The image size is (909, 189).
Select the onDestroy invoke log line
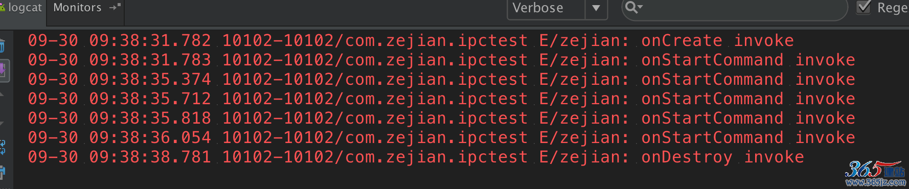(416, 157)
